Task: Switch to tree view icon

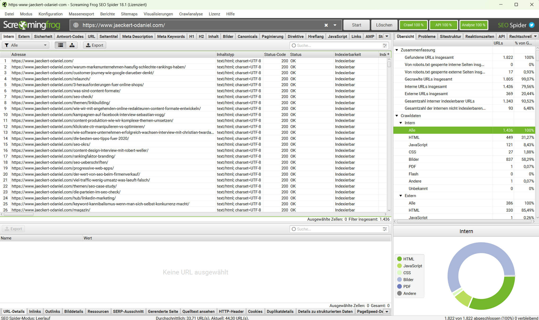Action: click(72, 45)
